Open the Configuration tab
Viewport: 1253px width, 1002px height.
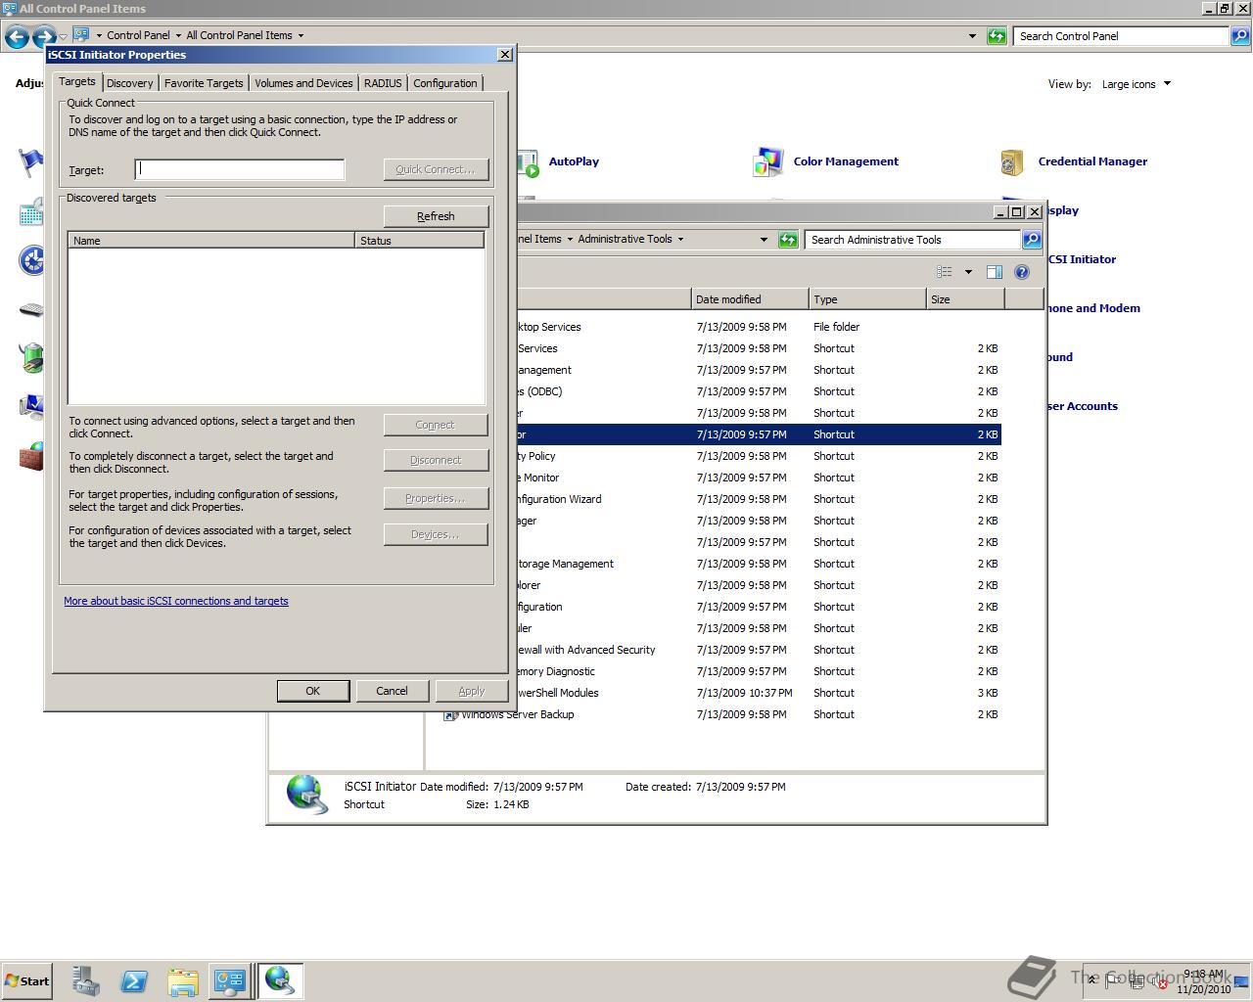444,83
